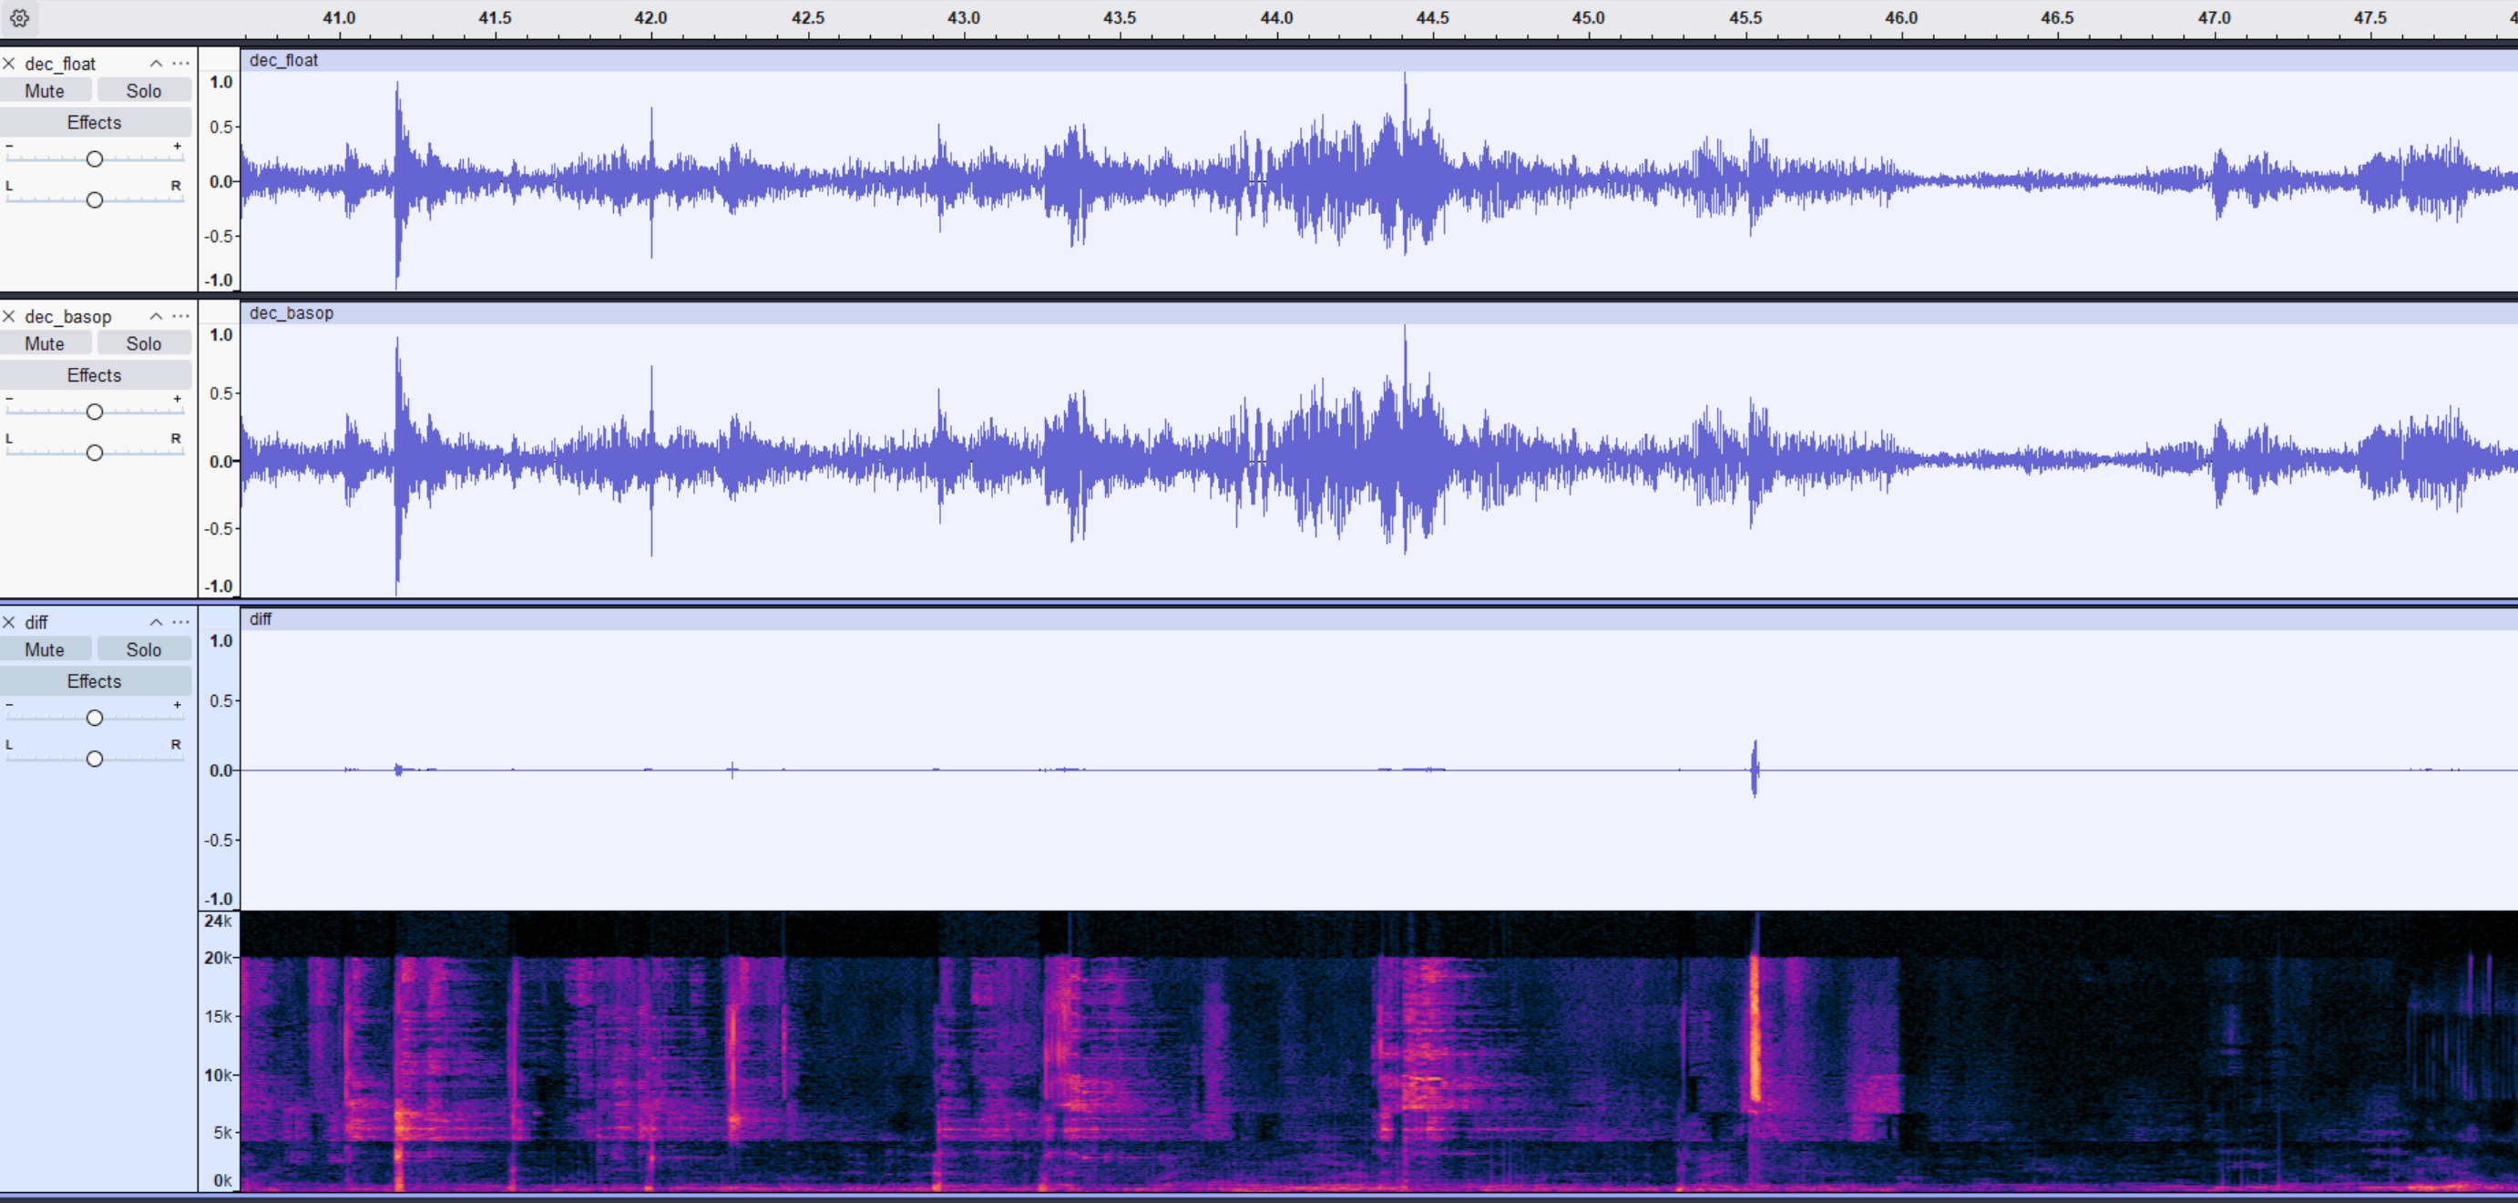Collapse the diff track chevron
2518x1203 pixels.
[156, 623]
